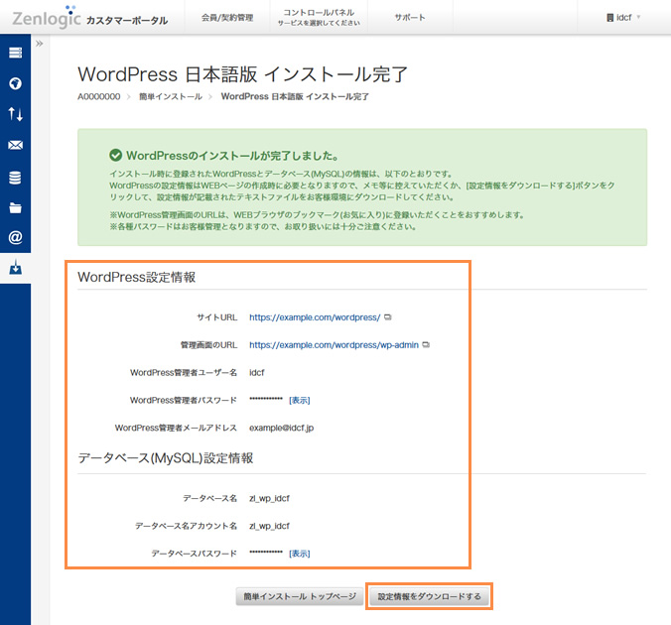This screenshot has width=671, height=625.
Task: Open the database stack sidebar icon
Action: [x=16, y=178]
